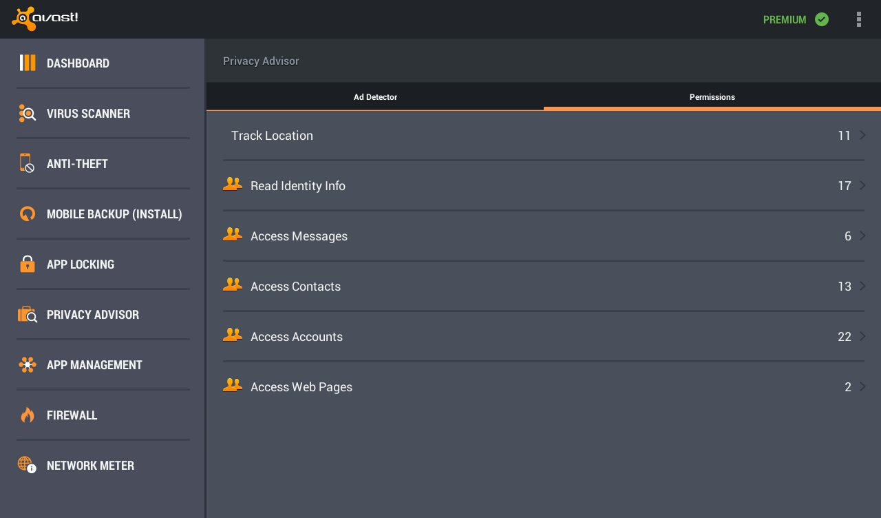Click count 6 for Access Messages
Viewport: 881px width, 518px height.
click(848, 236)
